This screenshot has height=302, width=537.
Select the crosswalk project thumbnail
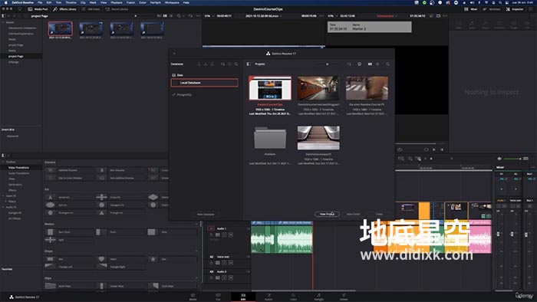click(x=367, y=88)
